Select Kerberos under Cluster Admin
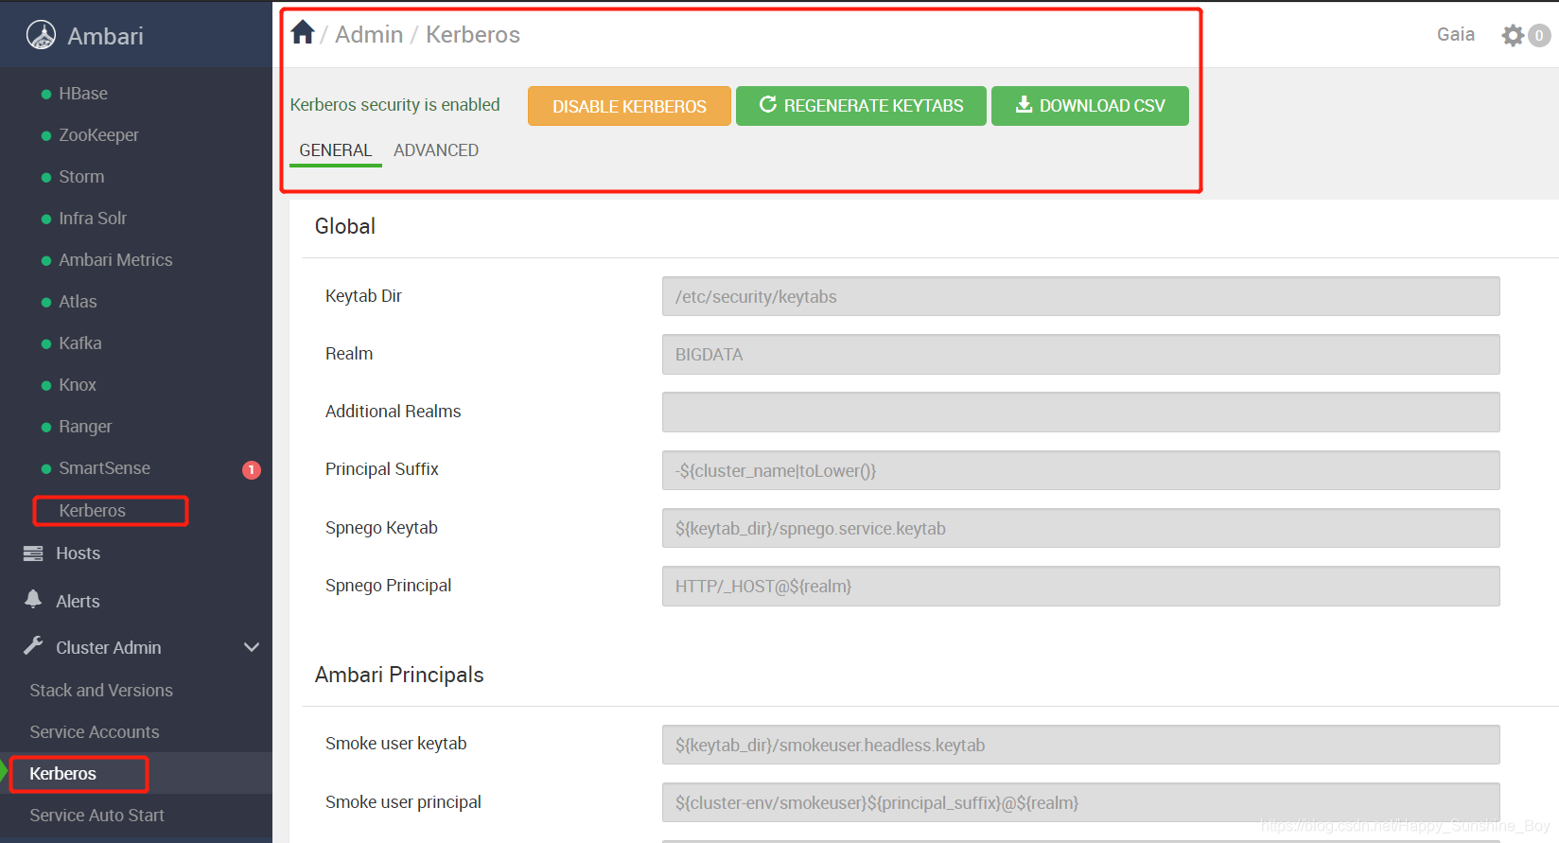This screenshot has width=1559, height=843. click(x=62, y=774)
